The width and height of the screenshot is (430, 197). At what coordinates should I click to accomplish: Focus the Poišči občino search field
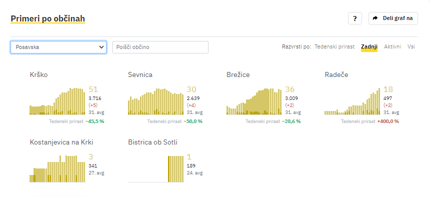[x=160, y=47]
